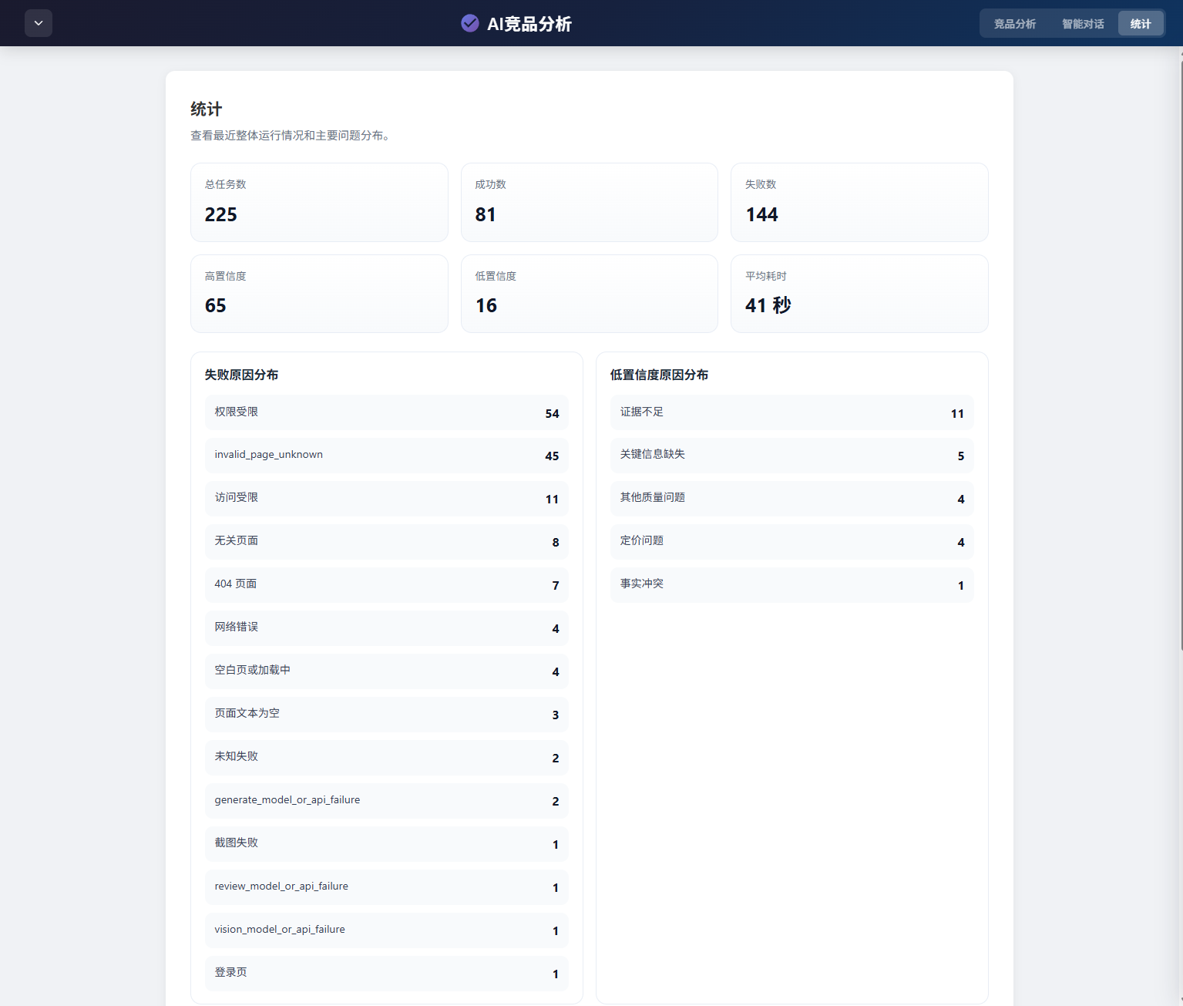Open the 智能对话 tab

click(x=1082, y=24)
